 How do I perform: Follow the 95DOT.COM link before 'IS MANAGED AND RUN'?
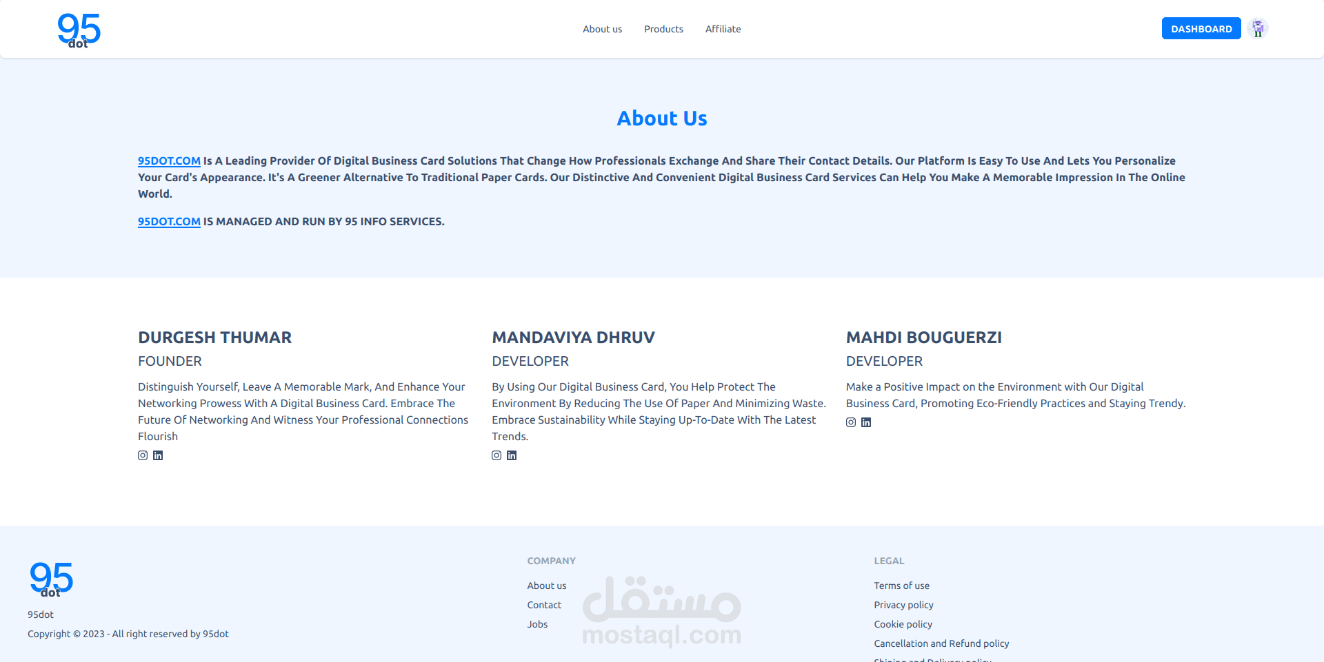click(169, 221)
